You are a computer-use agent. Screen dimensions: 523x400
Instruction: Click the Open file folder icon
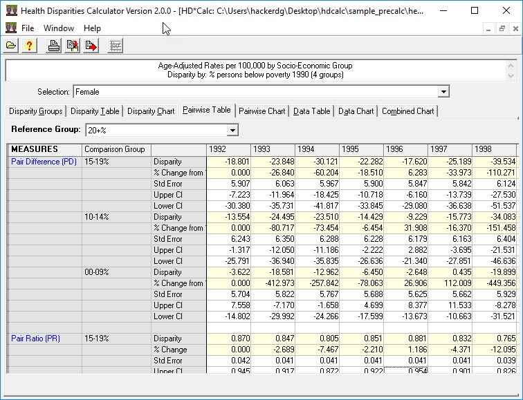tap(11, 46)
